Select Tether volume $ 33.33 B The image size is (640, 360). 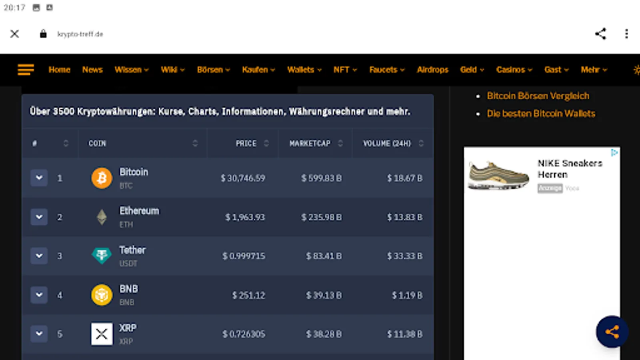(x=404, y=256)
